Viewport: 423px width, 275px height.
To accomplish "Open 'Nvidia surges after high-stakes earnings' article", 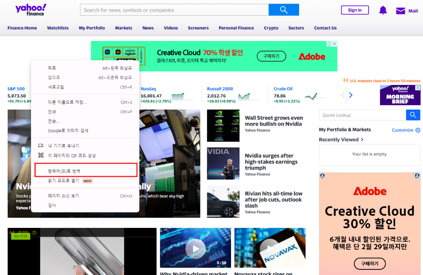I will tap(271, 161).
